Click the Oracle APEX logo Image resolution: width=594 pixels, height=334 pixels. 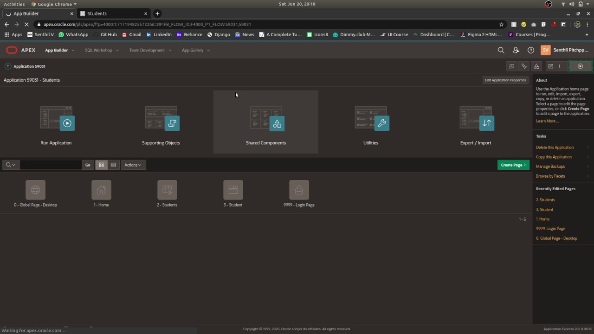[x=21, y=50]
